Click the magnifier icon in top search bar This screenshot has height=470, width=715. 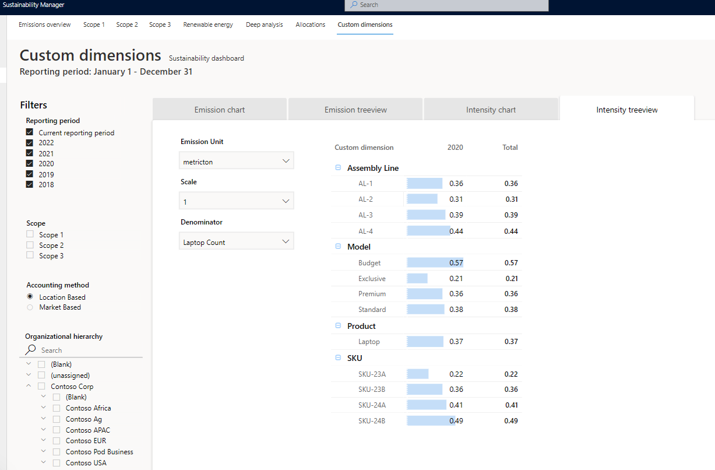pos(354,5)
